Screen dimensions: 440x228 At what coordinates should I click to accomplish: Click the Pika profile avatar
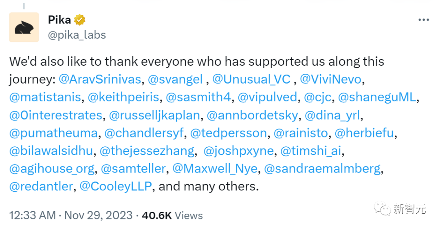coord(24,27)
